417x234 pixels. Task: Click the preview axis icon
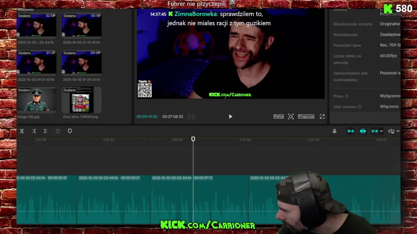point(391,131)
